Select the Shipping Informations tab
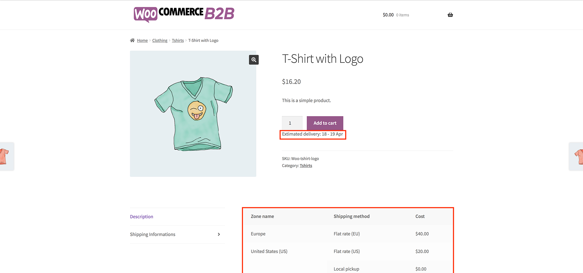The image size is (583, 273). point(152,234)
